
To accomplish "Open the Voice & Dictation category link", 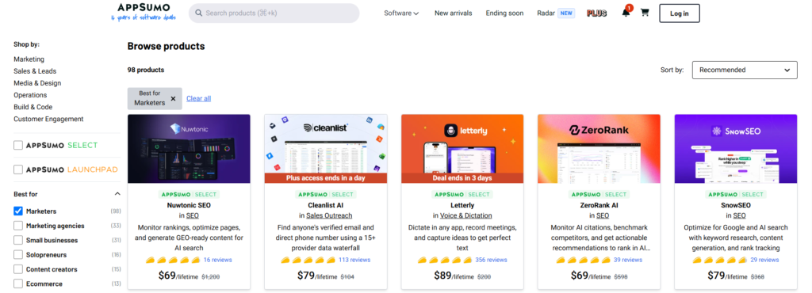I will pos(466,215).
